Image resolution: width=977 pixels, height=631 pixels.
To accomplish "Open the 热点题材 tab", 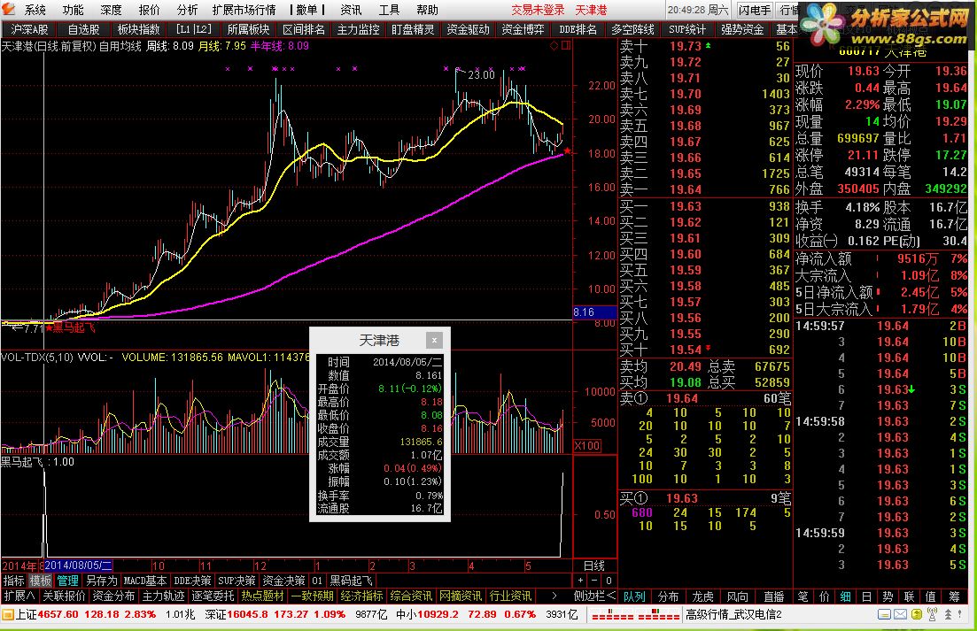I will pos(262,596).
